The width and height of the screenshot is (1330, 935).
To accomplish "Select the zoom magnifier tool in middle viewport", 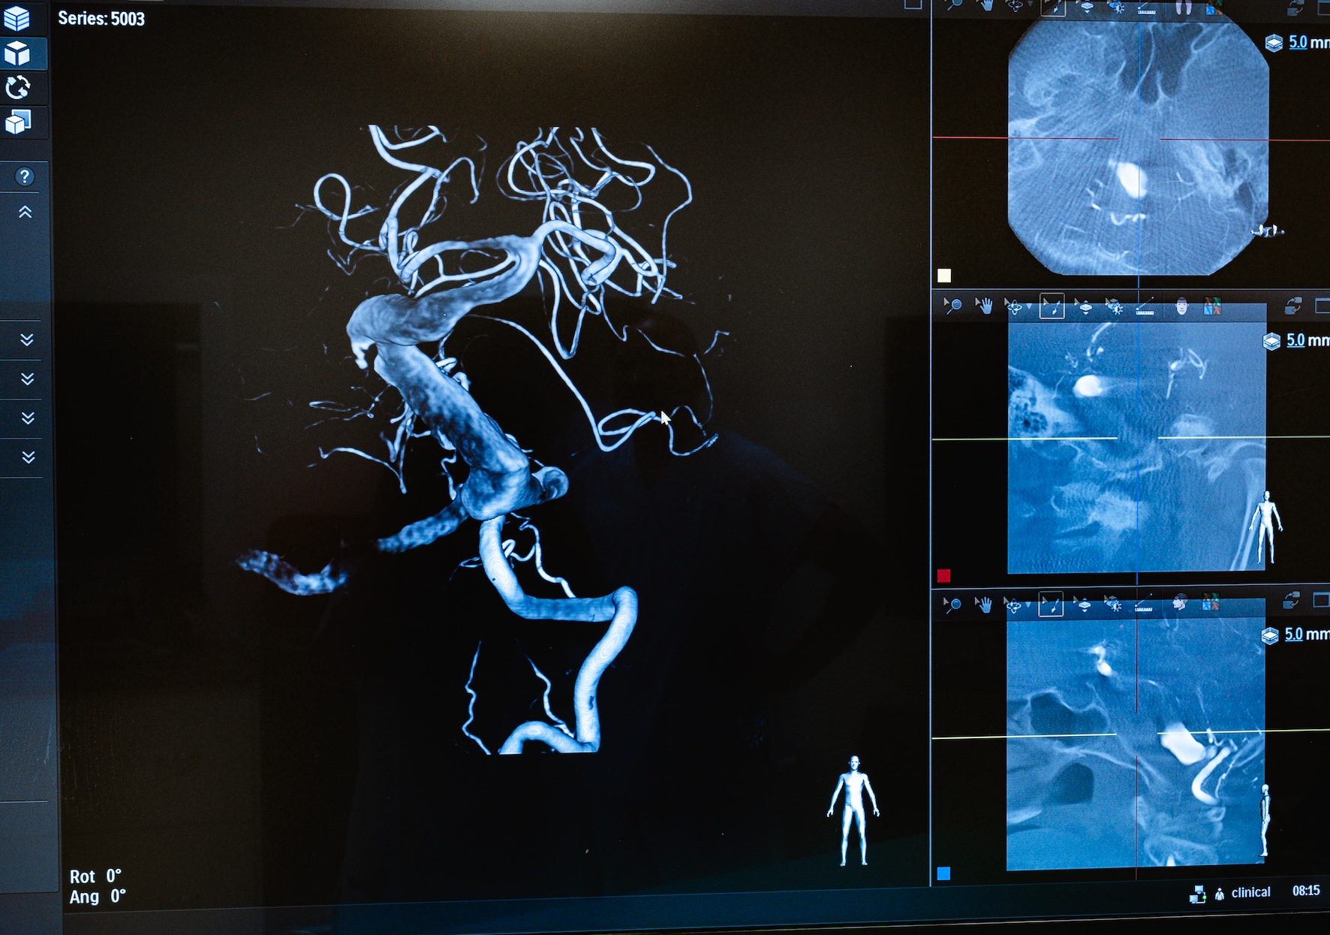I will click(952, 306).
